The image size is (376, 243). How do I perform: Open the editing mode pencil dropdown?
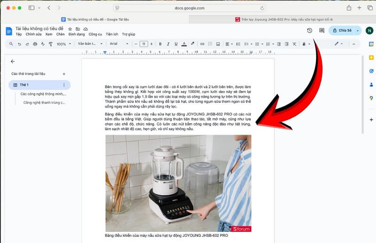[x=339, y=44]
